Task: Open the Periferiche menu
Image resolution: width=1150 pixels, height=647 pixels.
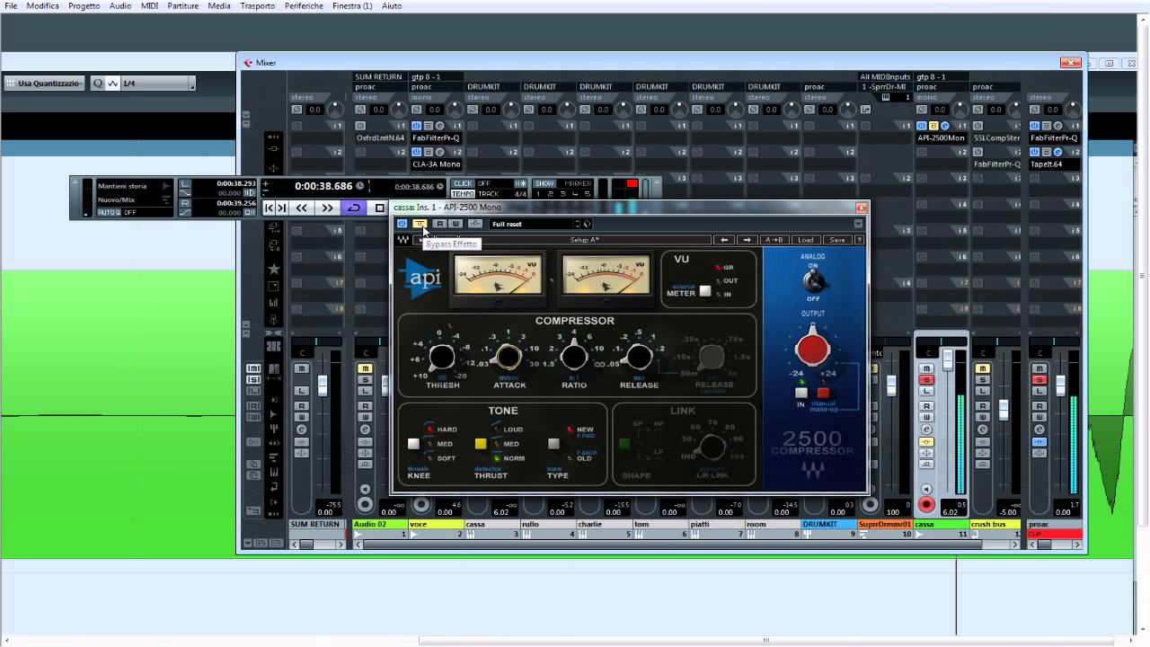Action: (x=304, y=5)
